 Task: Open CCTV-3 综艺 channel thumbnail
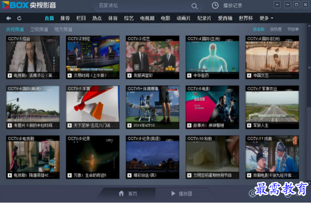pyautogui.click(x=153, y=57)
